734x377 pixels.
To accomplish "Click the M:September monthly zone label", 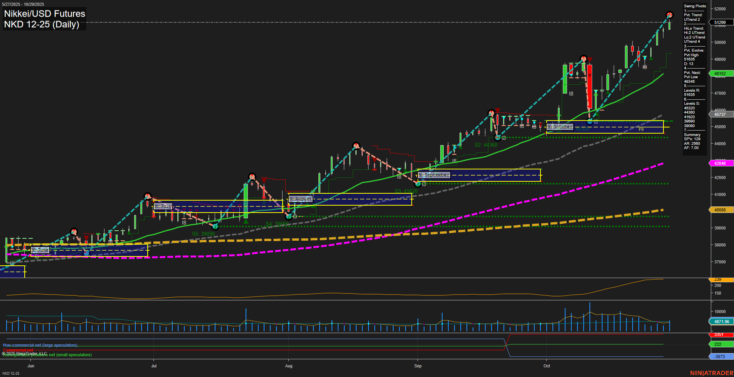I will coord(434,174).
